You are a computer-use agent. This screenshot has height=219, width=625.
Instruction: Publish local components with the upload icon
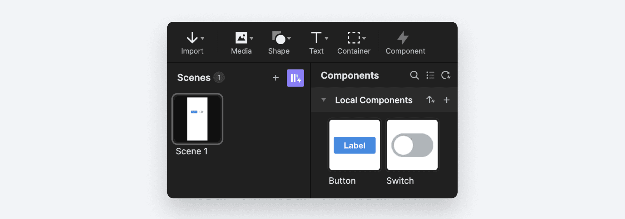pyautogui.click(x=431, y=100)
